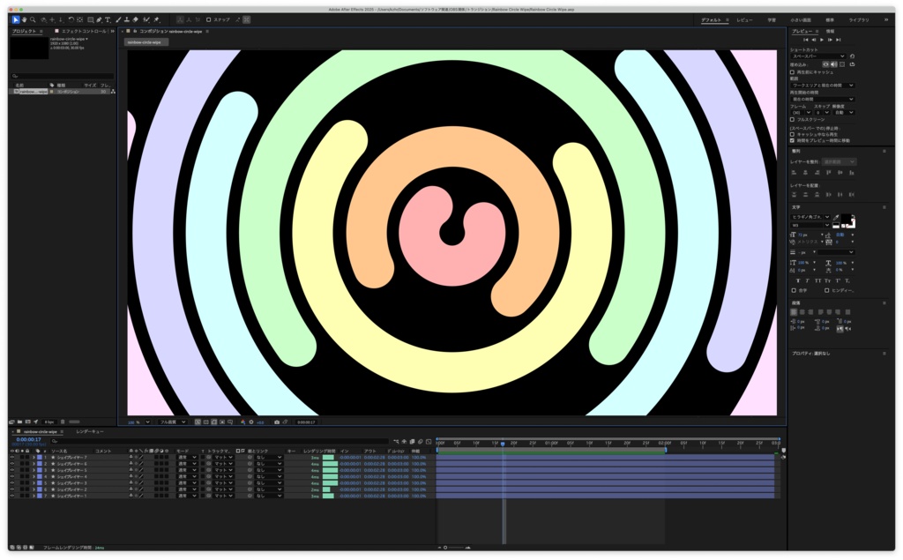Open レンダーキュー tab in timeline panel

coord(90,431)
